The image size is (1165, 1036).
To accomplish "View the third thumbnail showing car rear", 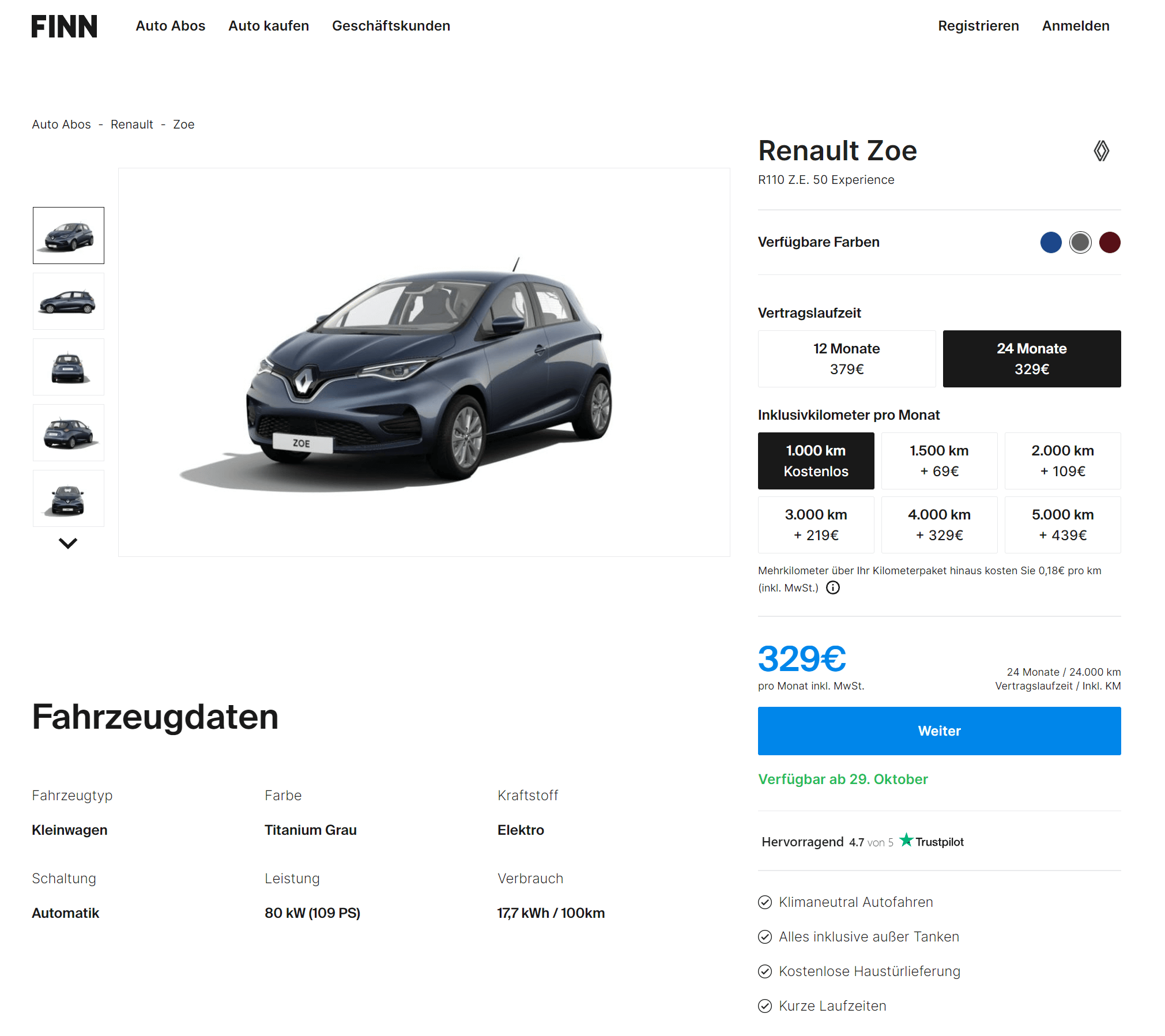I will pos(68,367).
